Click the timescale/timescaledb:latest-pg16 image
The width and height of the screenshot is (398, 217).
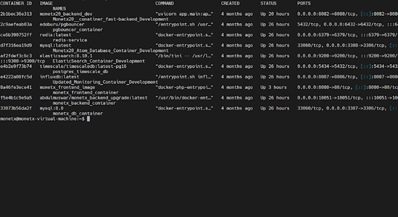click(83, 66)
